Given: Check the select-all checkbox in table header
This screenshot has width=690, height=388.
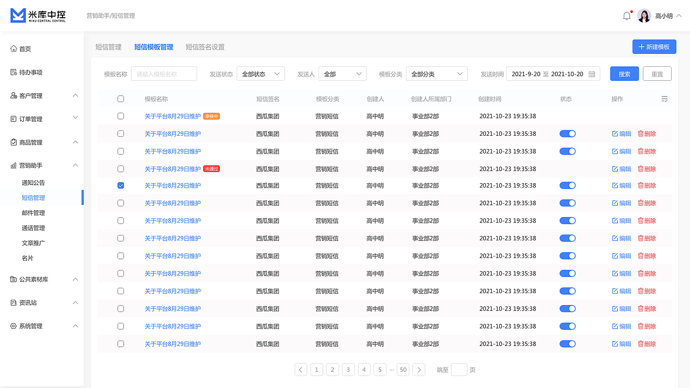Looking at the screenshot, I should click(121, 99).
